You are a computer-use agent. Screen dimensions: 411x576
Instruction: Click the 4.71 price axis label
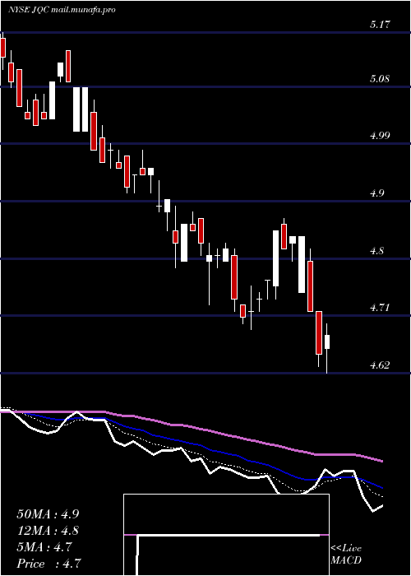tap(380, 308)
